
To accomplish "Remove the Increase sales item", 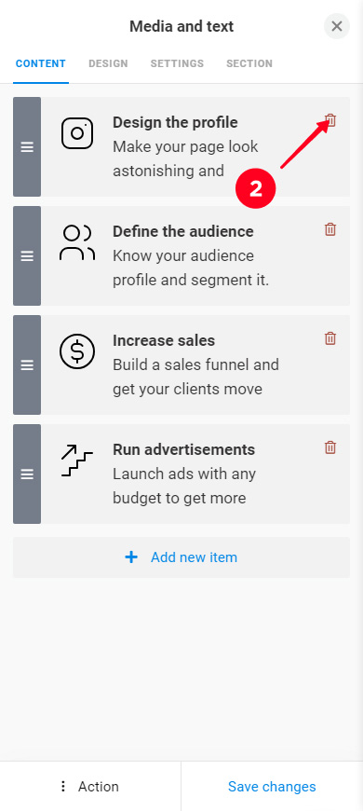I will click(x=330, y=338).
